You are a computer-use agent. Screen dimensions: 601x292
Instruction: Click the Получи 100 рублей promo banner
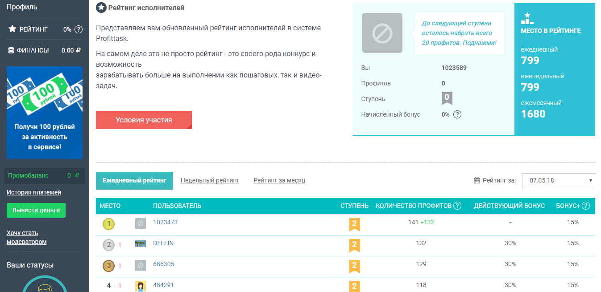[44, 113]
